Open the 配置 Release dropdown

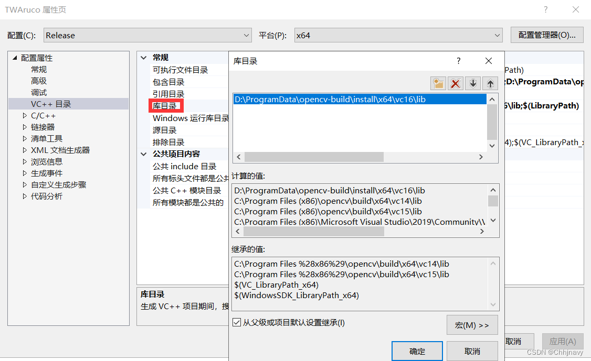(246, 35)
